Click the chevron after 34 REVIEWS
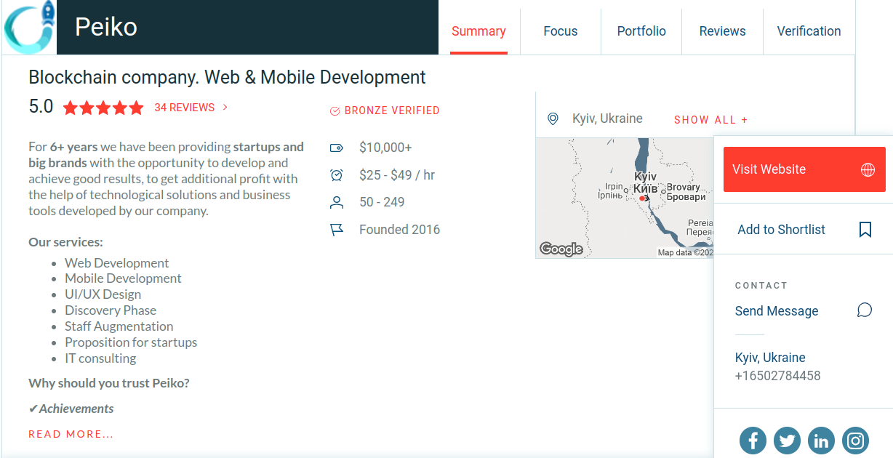The width and height of the screenshot is (893, 458). [225, 108]
